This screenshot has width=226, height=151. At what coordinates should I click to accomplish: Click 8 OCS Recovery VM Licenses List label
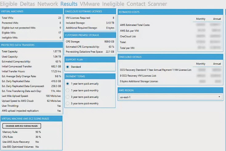coord(138,76)
